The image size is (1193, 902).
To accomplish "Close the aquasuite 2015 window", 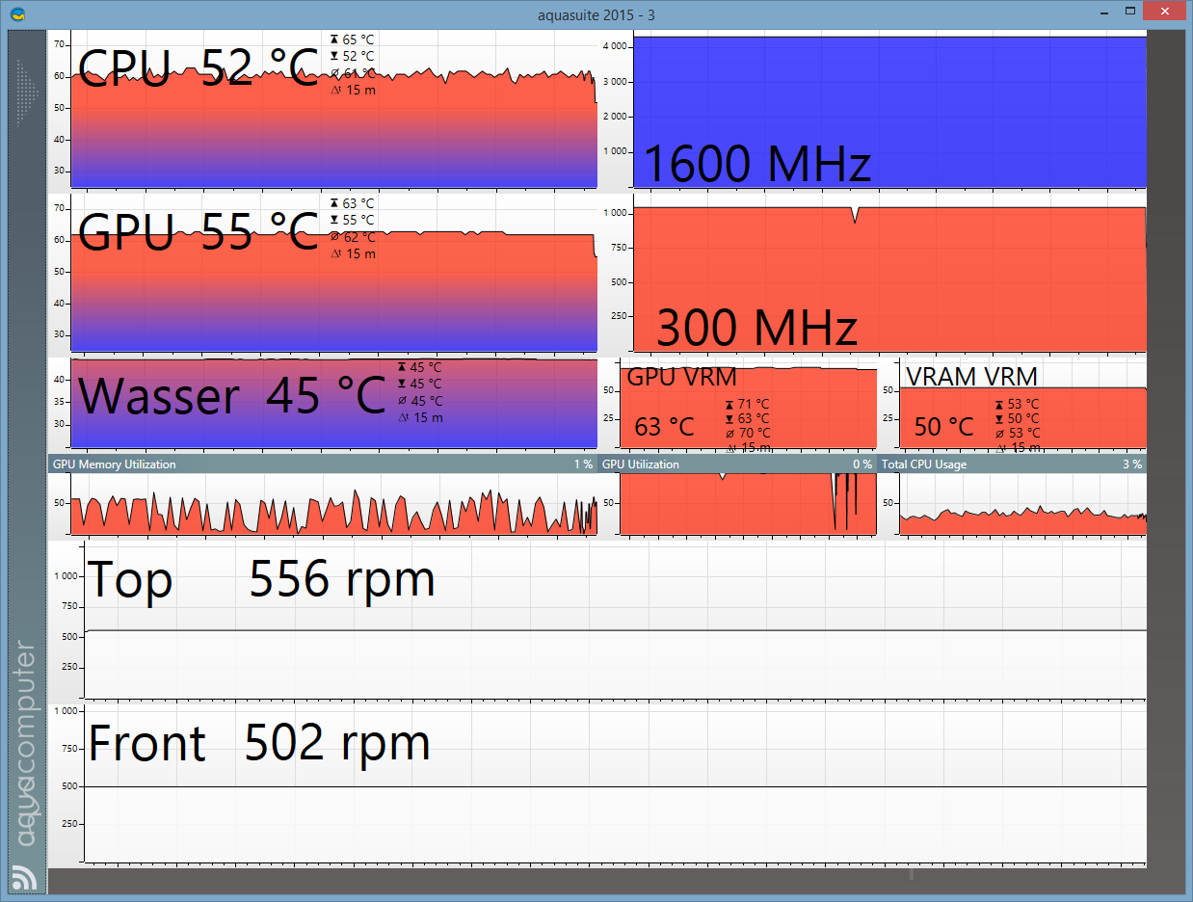I will pos(1165,12).
